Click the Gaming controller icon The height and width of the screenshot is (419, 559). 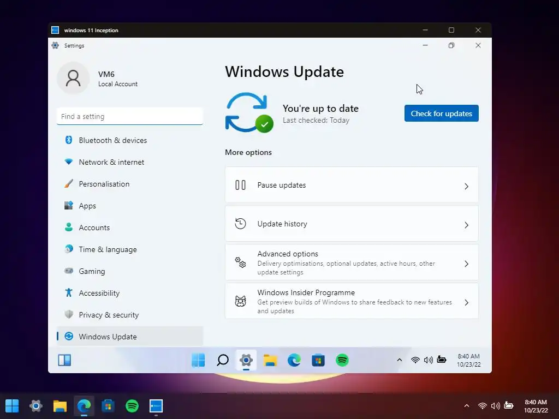coord(68,271)
